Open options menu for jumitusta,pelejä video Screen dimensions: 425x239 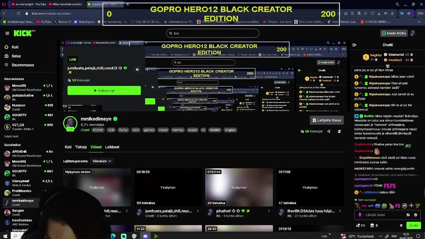(x=198, y=211)
